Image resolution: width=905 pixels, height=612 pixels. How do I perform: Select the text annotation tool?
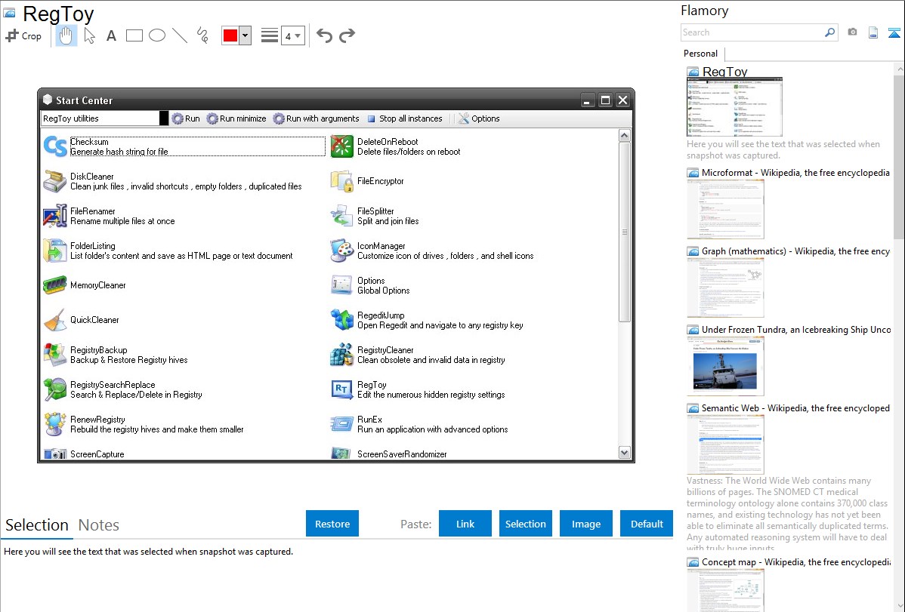(x=111, y=35)
